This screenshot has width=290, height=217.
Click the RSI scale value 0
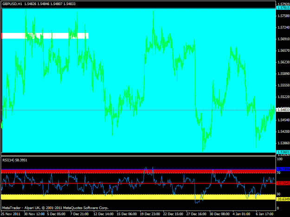click(x=278, y=208)
